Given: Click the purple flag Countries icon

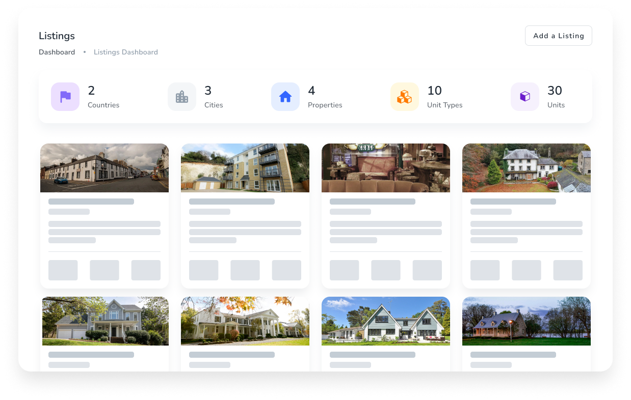Looking at the screenshot, I should [x=65, y=97].
